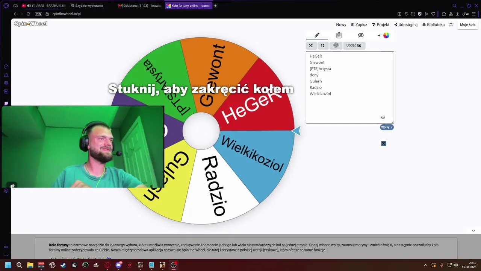
Task: Add a new wheel with the color-wheel plus
Action: coord(383,35)
